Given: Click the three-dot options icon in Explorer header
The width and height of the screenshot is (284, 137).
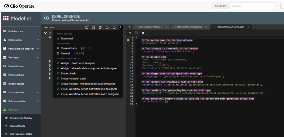Looking at the screenshot, I should (121, 27).
